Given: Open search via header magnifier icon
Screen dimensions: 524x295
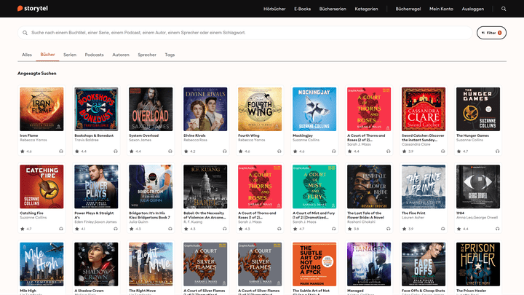Looking at the screenshot, I should point(504,9).
